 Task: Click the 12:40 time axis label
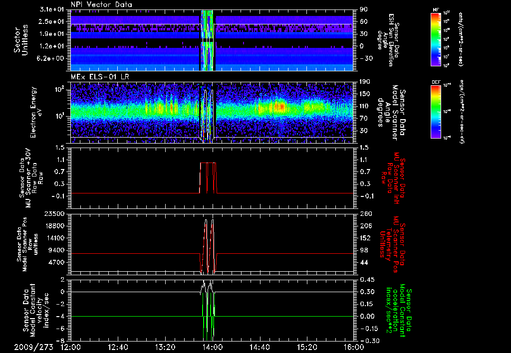pyautogui.click(x=118, y=347)
